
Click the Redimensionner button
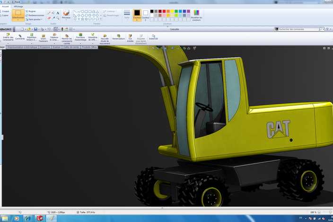(35, 15)
